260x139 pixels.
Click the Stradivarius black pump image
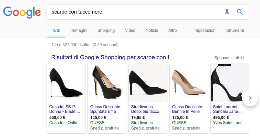pyautogui.click(x=148, y=83)
